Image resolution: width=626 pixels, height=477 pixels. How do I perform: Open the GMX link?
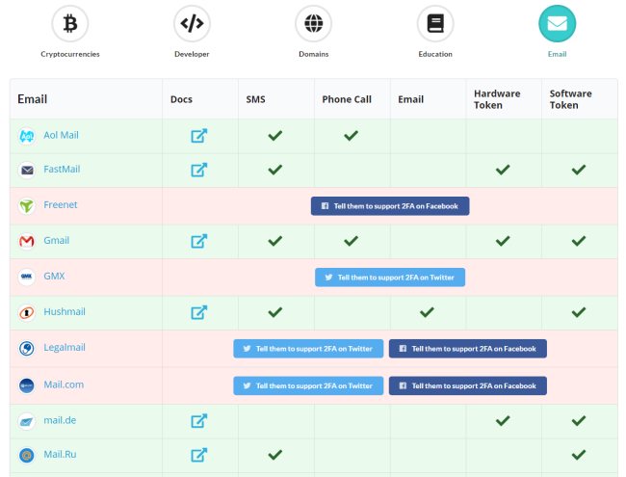(x=54, y=276)
